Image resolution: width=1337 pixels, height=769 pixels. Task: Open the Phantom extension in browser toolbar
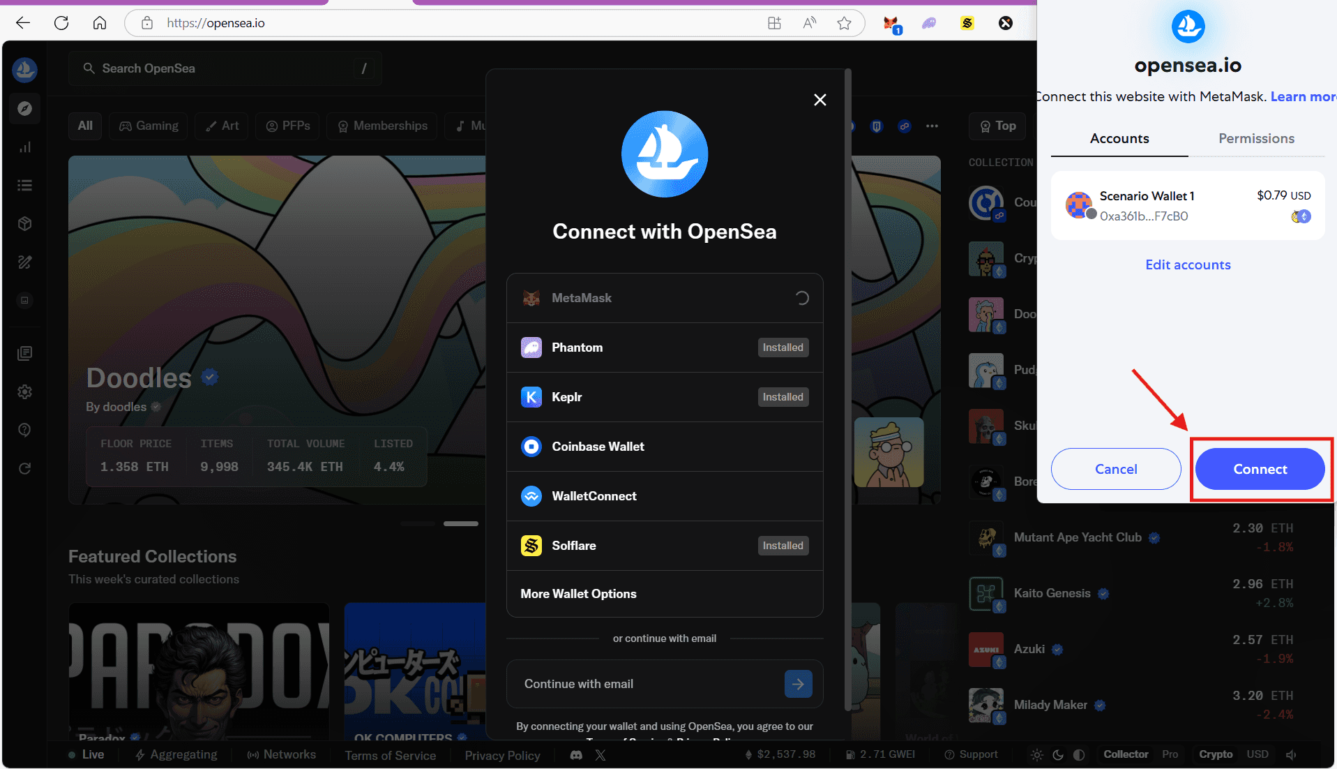929,23
